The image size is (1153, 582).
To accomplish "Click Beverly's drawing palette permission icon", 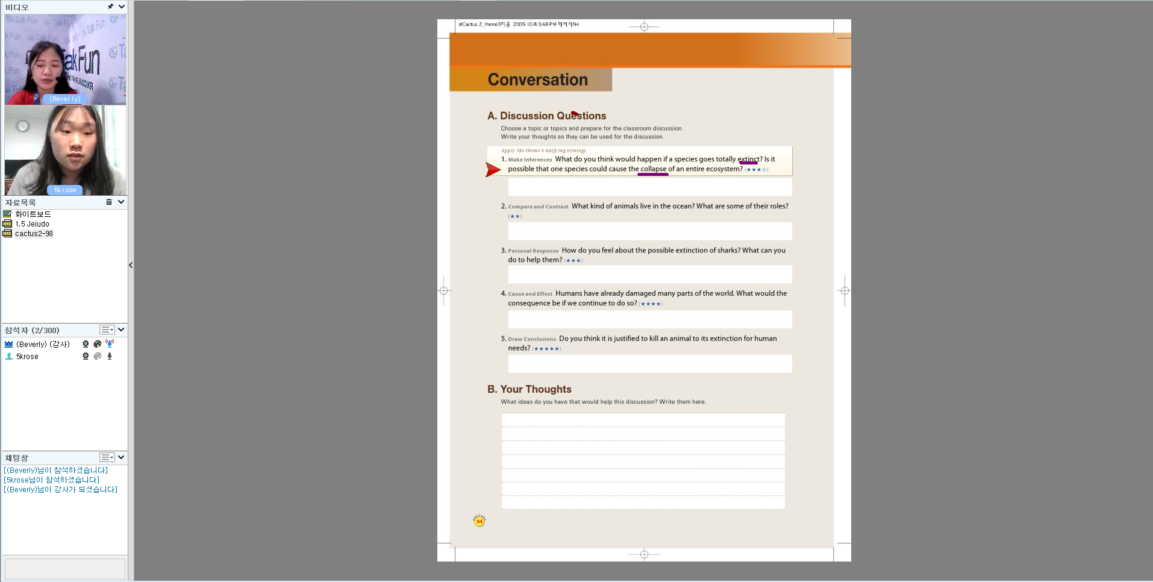I will (x=98, y=344).
